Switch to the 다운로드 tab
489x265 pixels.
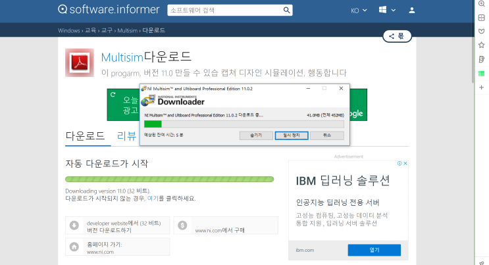[x=85, y=136]
